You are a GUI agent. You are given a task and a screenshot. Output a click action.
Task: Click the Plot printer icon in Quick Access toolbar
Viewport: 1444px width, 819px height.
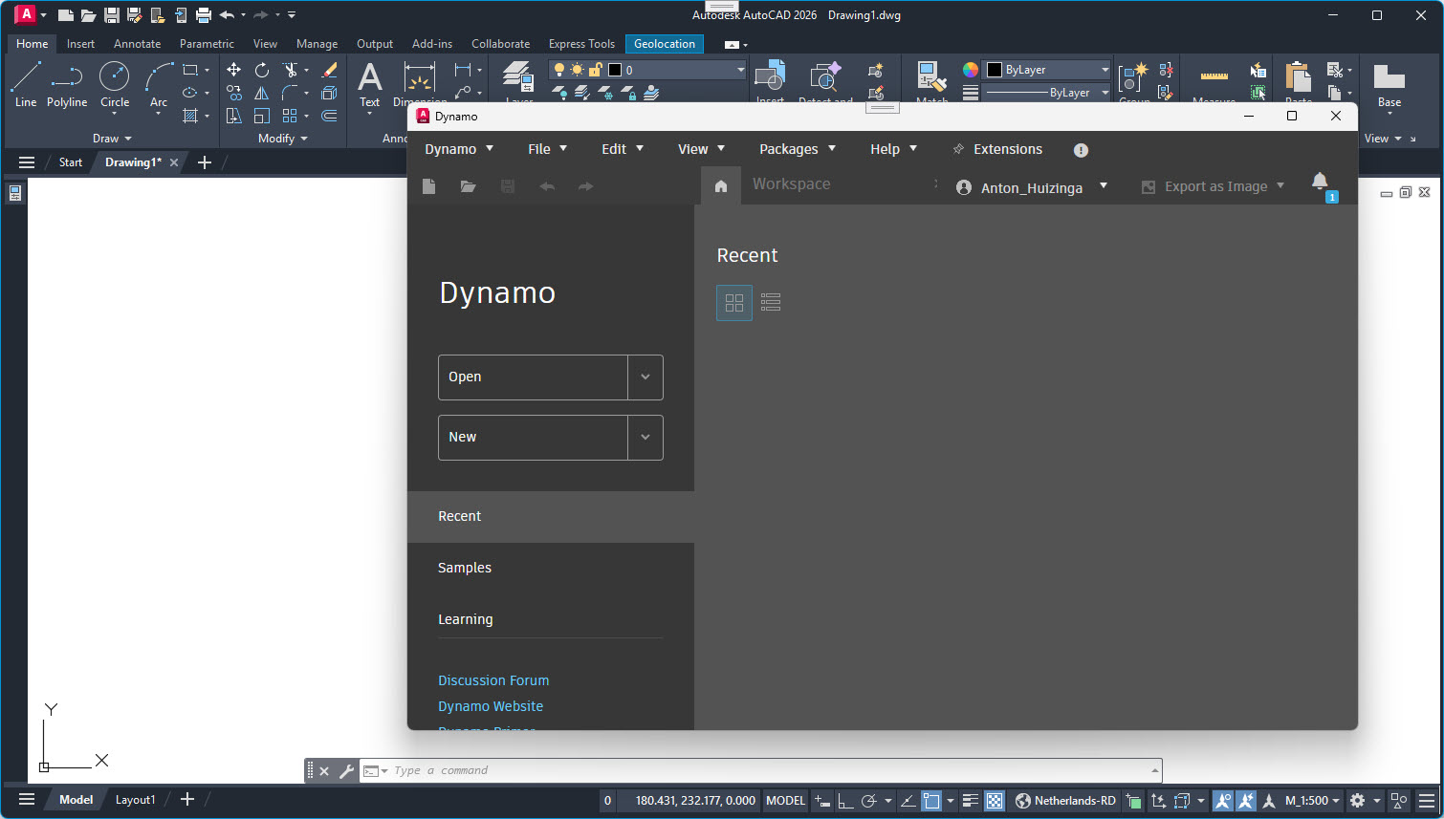click(204, 15)
